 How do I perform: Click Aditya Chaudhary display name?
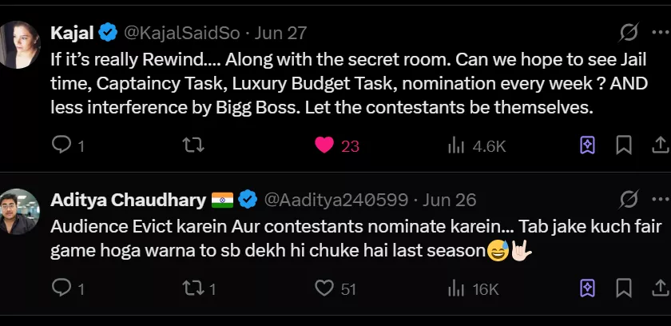[128, 199]
